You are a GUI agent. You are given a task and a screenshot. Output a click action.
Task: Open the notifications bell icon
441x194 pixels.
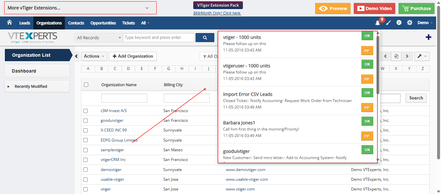pos(377,23)
